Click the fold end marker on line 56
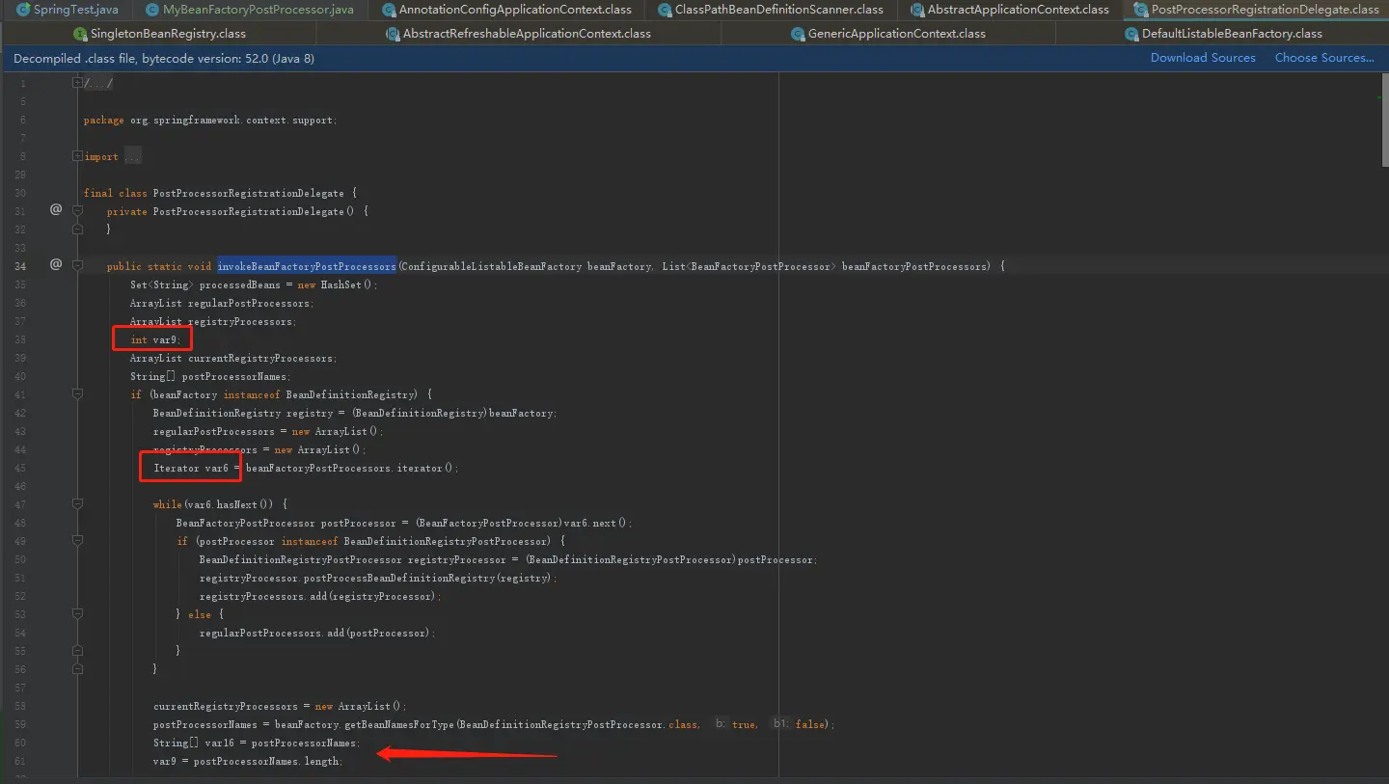The width and height of the screenshot is (1389, 784). pos(78,669)
